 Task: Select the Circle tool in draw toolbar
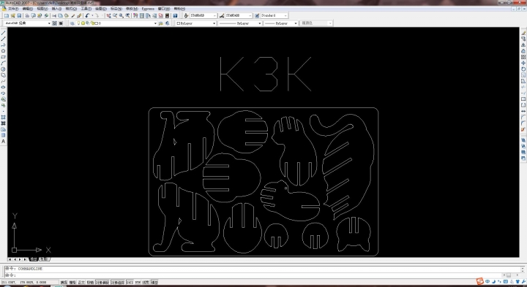(4, 69)
